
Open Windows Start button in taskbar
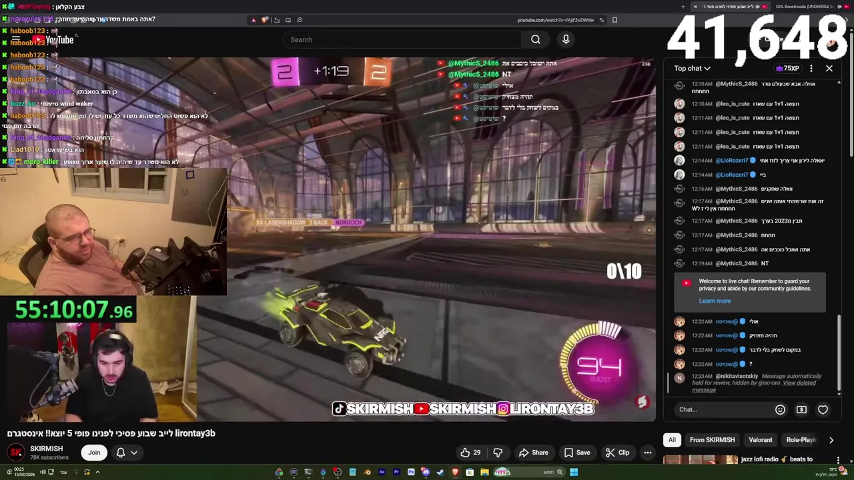pos(574,473)
